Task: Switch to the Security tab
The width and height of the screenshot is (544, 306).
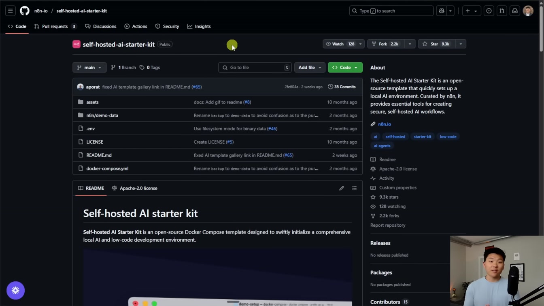Action: coord(167,26)
